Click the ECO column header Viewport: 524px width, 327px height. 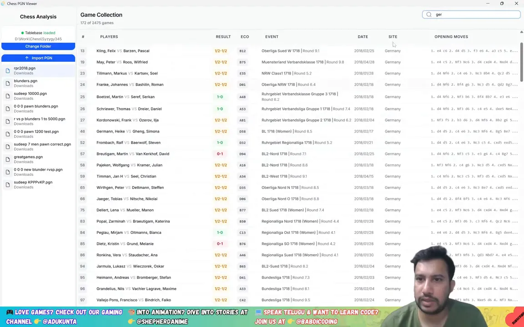pyautogui.click(x=245, y=37)
